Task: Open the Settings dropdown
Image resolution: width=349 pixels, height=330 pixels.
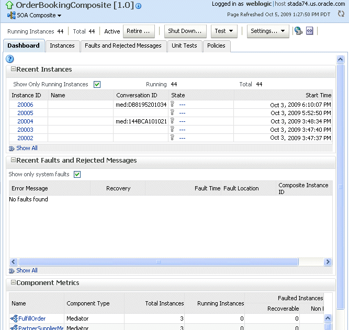Action: point(268,31)
